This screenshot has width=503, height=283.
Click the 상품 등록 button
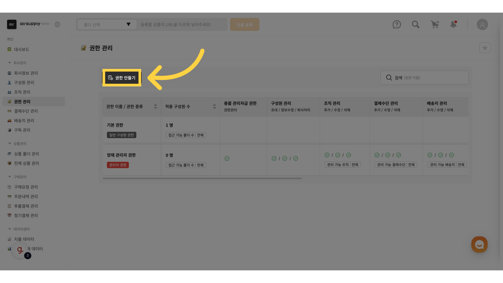244,25
